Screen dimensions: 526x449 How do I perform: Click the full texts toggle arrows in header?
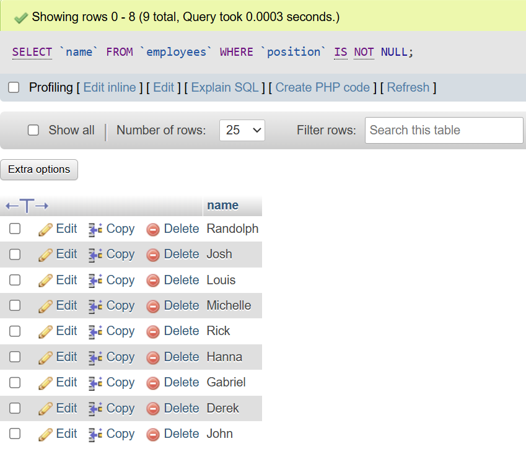coord(27,206)
